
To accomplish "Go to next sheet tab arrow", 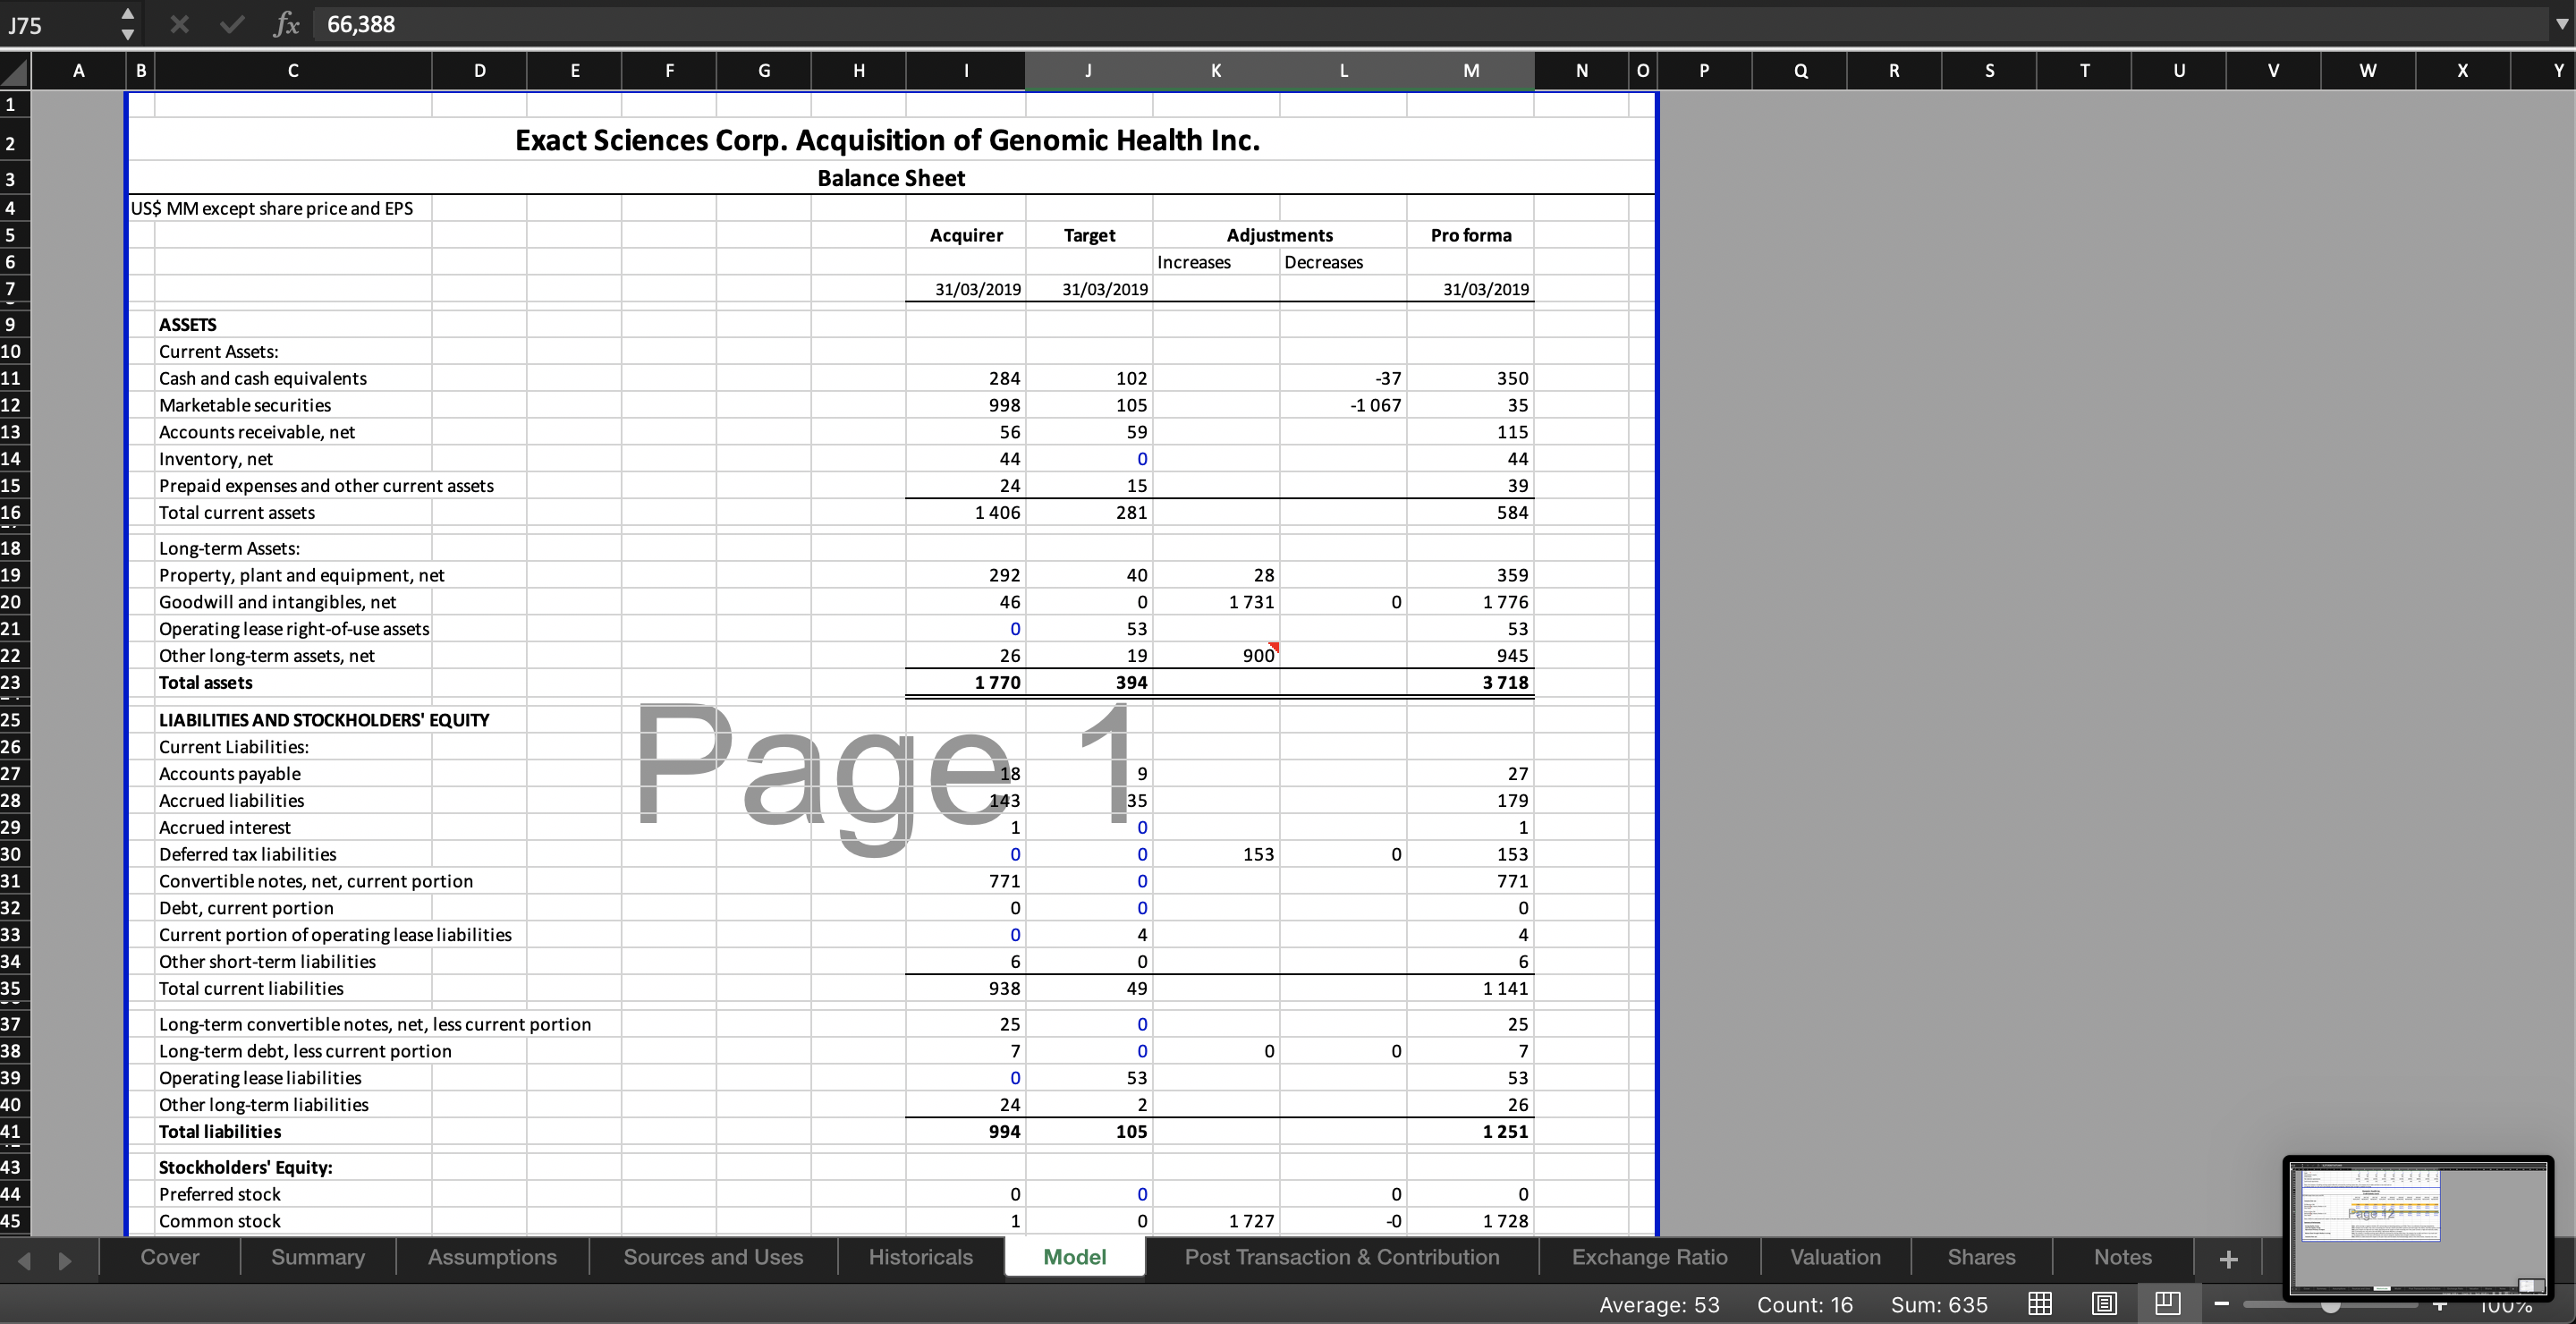I will [65, 1260].
